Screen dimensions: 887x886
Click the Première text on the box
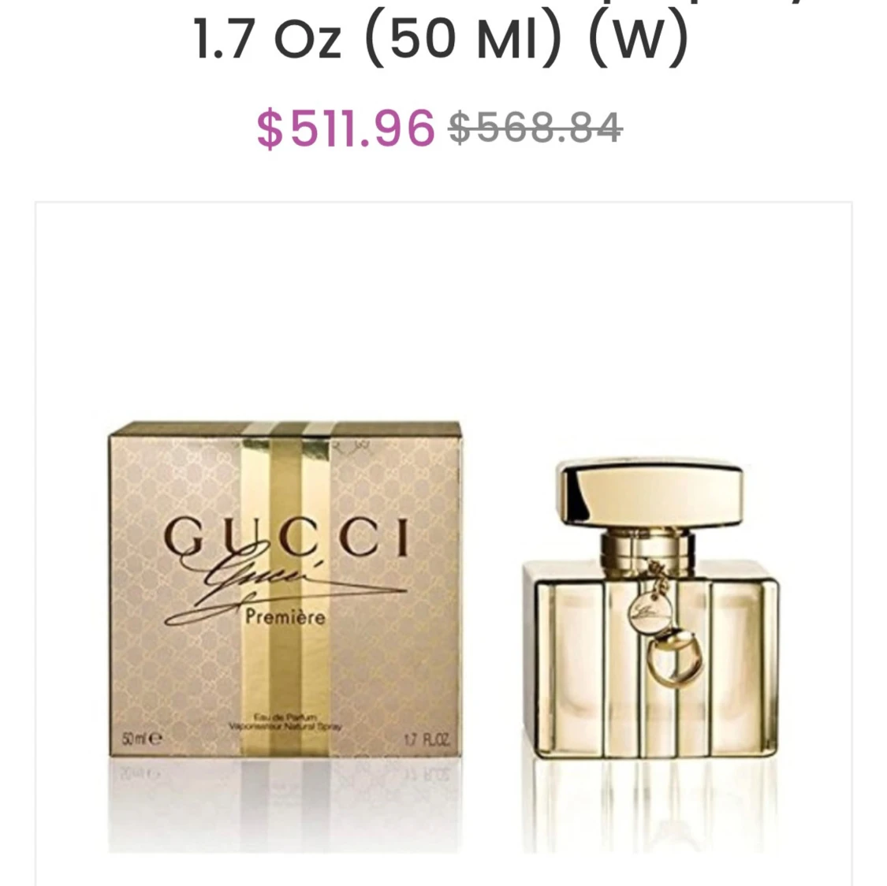coord(285,616)
